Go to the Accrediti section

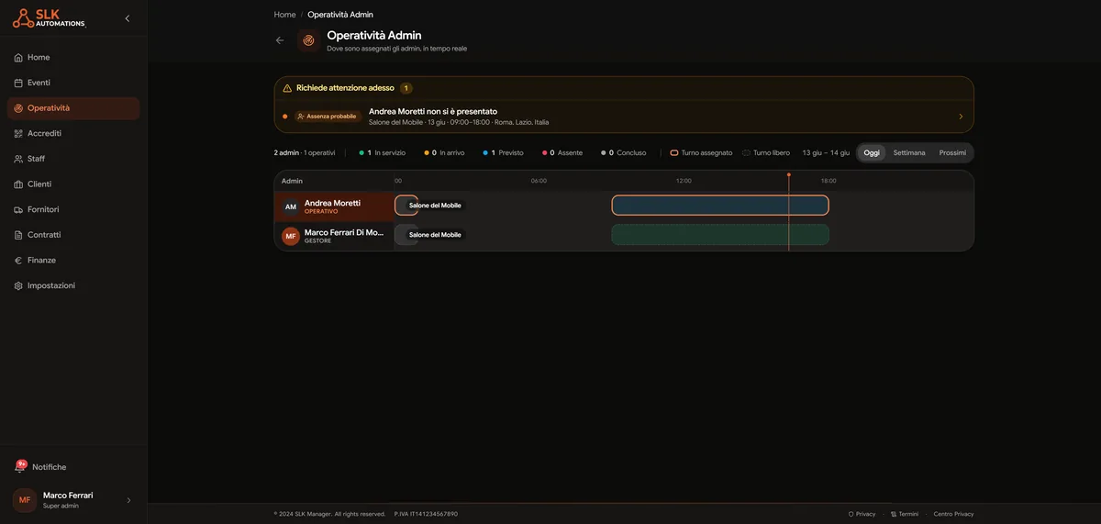tap(73, 133)
